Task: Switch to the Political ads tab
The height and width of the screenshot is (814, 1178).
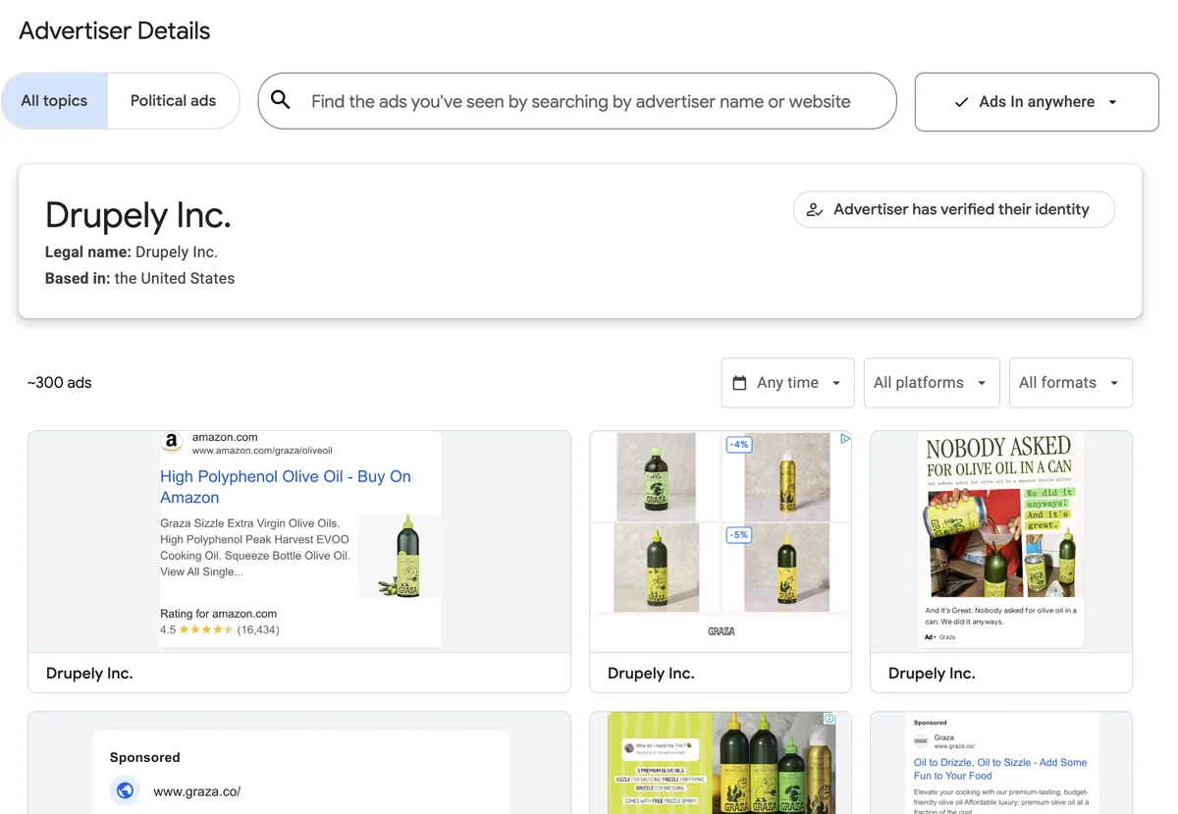Action: (x=173, y=100)
